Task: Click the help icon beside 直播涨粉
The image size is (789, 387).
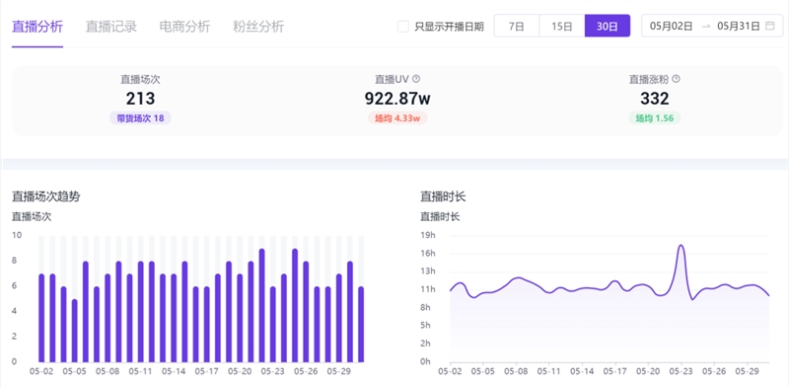Action: (x=677, y=79)
